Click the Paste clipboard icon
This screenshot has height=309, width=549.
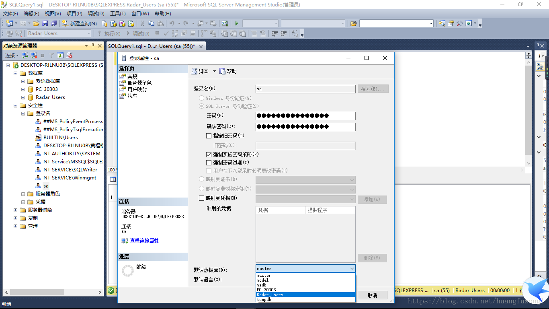tap(160, 23)
